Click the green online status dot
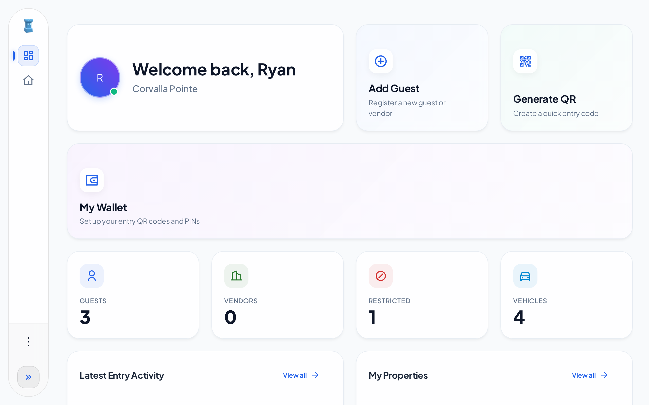This screenshot has height=405, width=649. 114,92
